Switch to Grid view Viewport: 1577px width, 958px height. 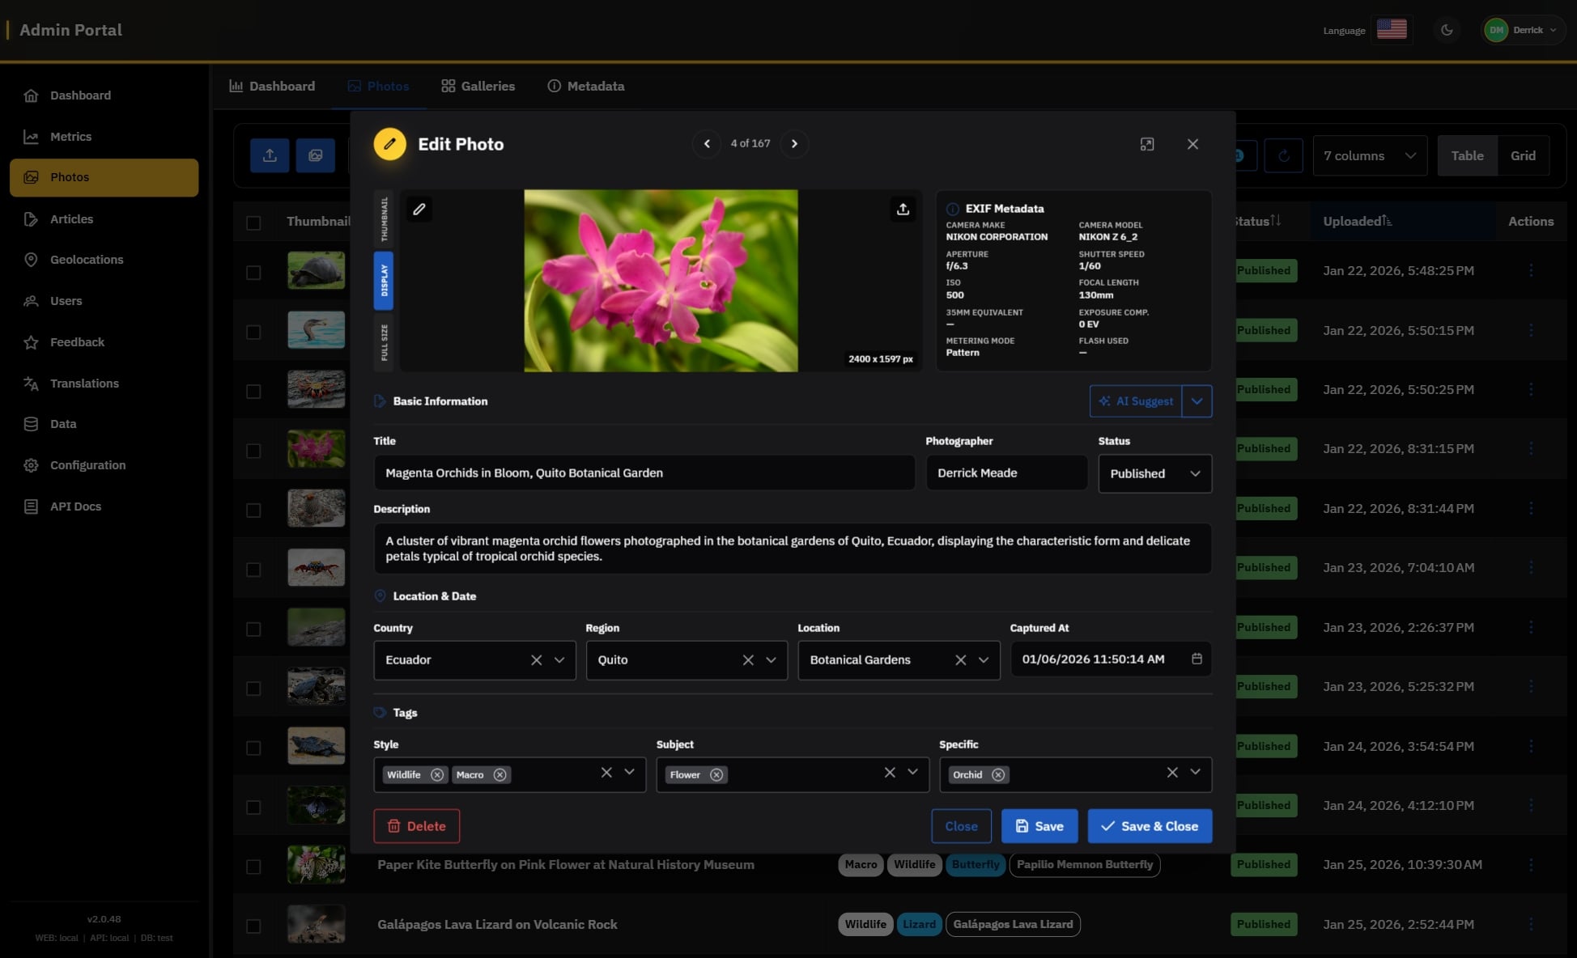[x=1523, y=155]
